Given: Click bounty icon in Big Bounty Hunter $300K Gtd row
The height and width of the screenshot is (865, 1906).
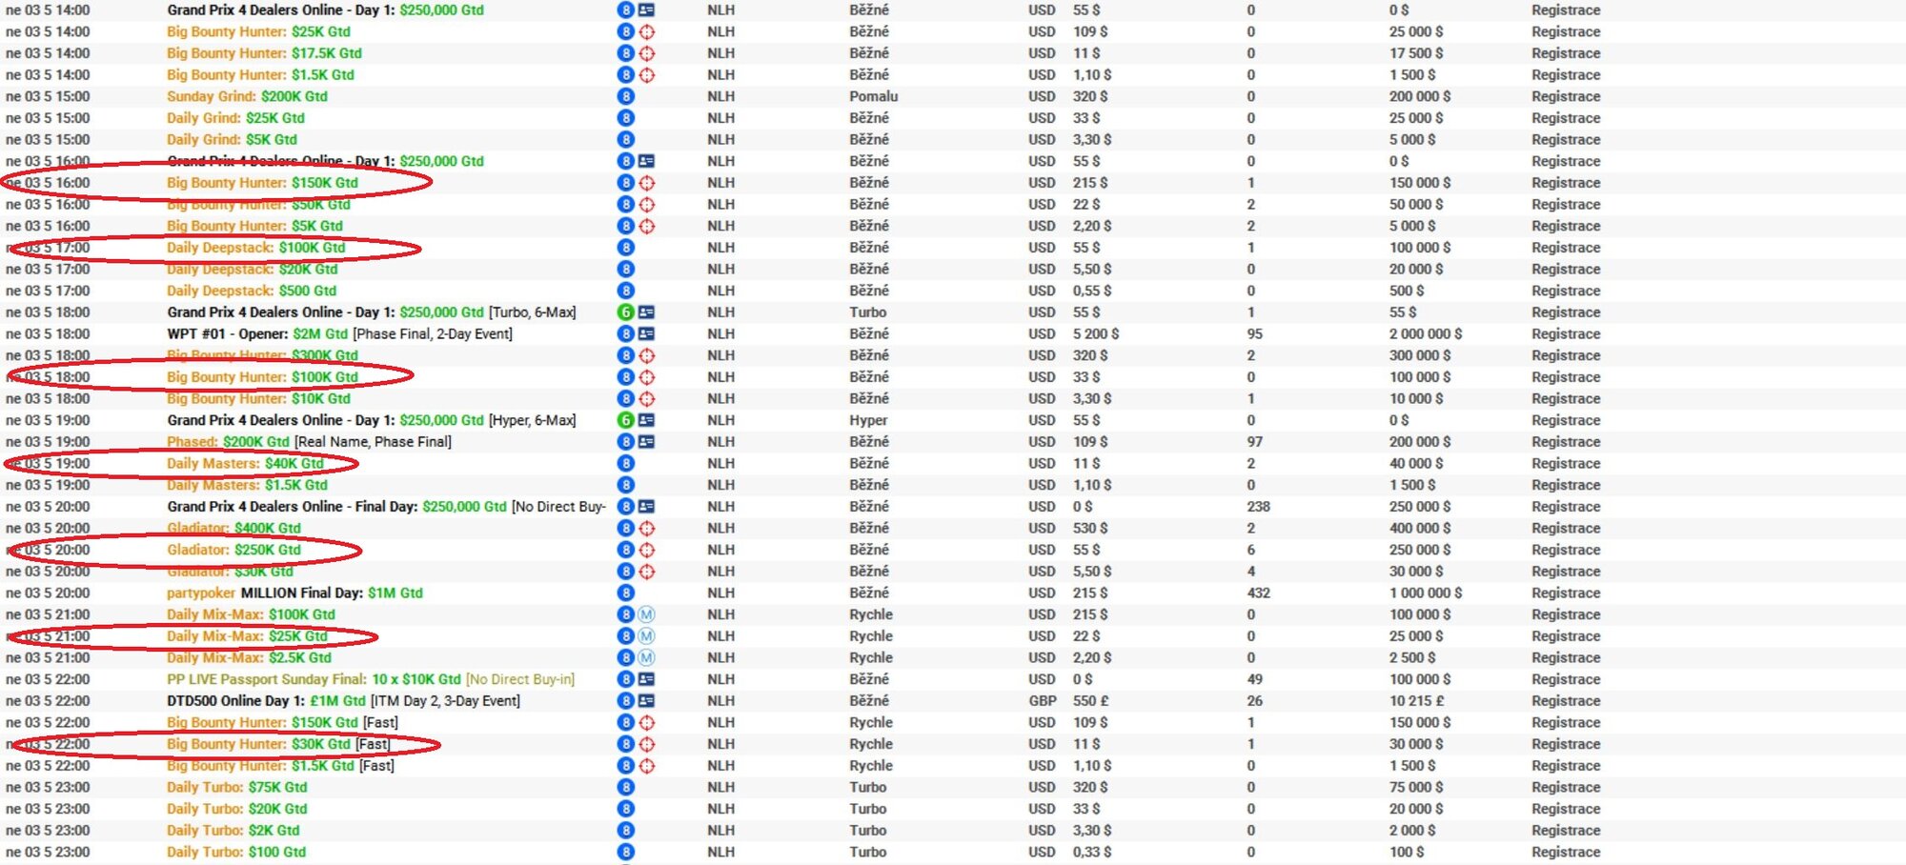Looking at the screenshot, I should (x=647, y=355).
